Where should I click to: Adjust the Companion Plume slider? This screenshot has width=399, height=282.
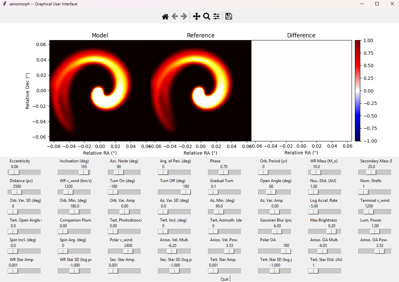tap(74, 232)
